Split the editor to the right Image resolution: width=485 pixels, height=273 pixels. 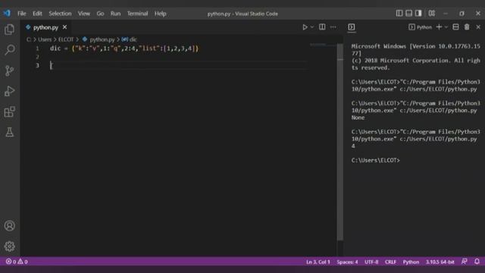pyautogui.click(x=322, y=27)
